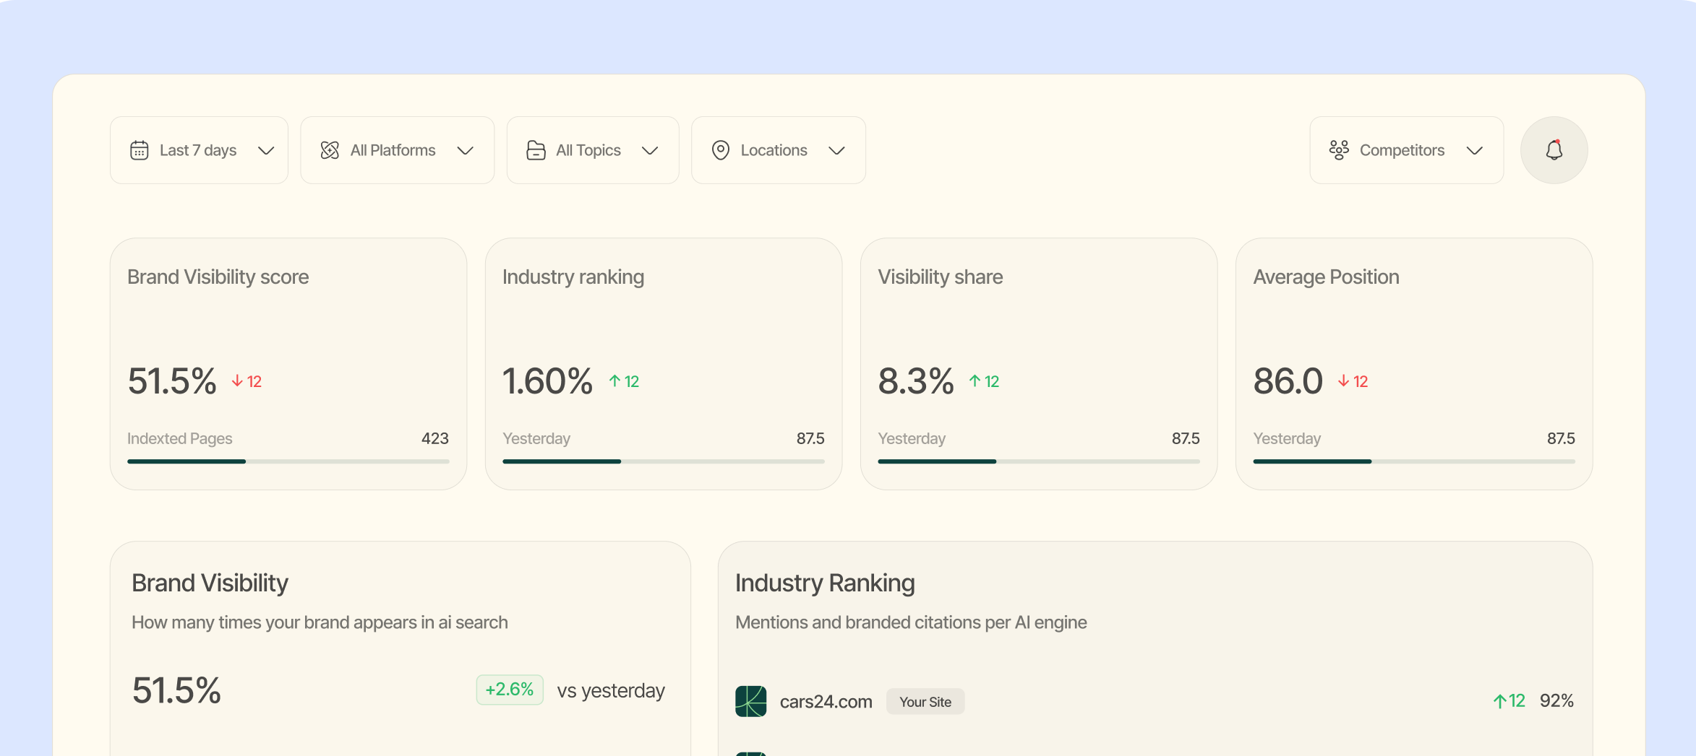Expand the Last 7 days dropdown
1696x756 pixels.
266,151
